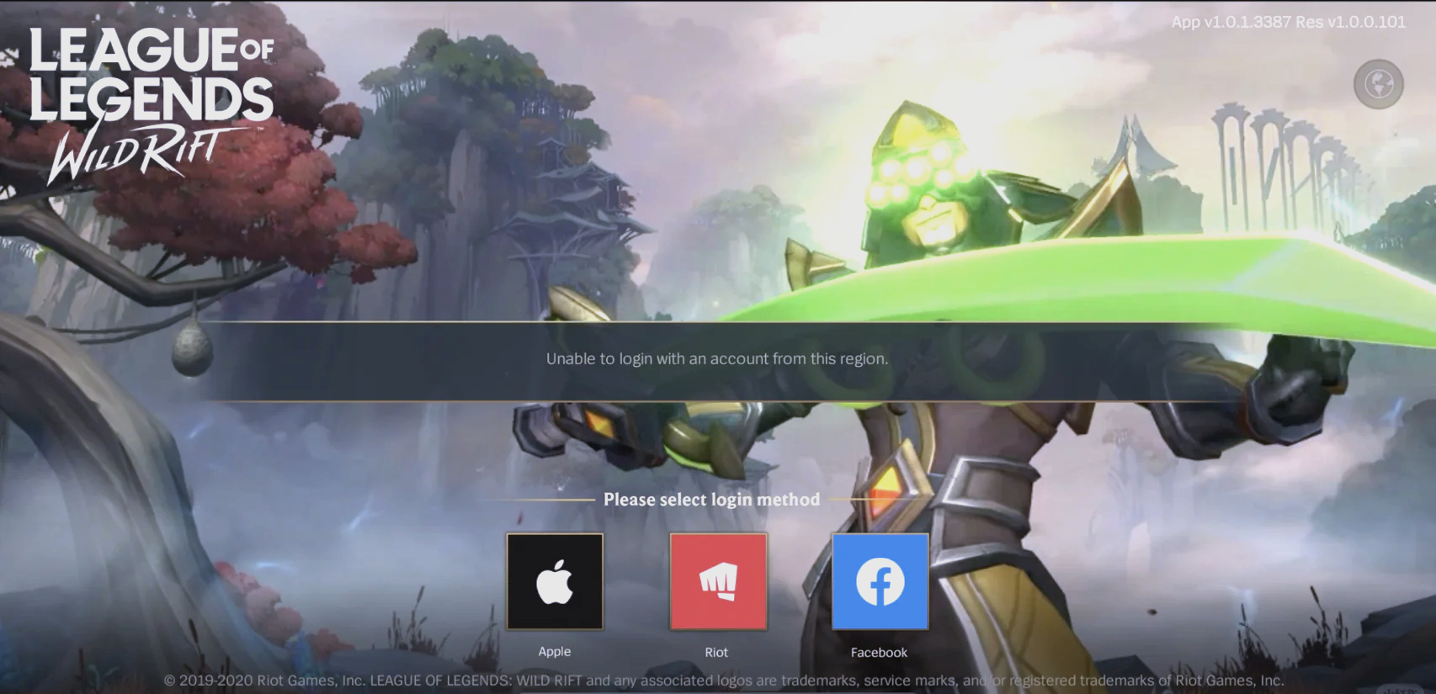Click 'Please select login method' heading
Viewport: 1436px width, 694px height.
pyautogui.click(x=712, y=500)
